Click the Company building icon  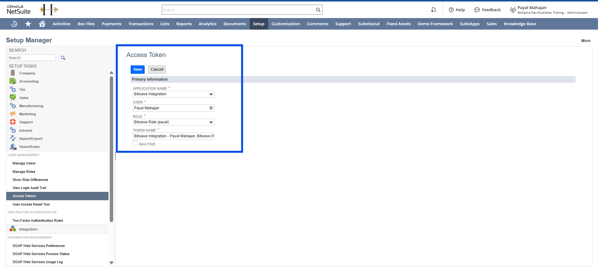click(13, 73)
